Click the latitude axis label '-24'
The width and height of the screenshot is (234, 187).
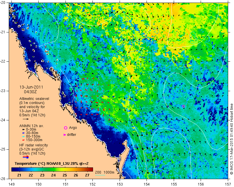click(x=3, y=120)
